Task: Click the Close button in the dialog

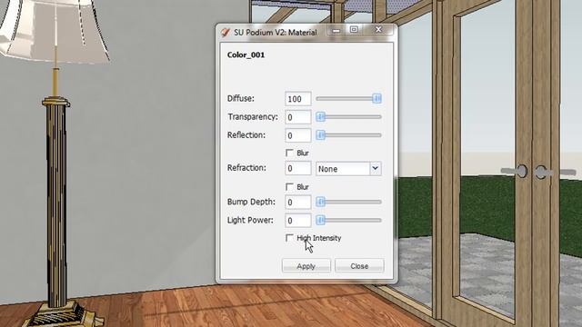Action: coord(359,266)
